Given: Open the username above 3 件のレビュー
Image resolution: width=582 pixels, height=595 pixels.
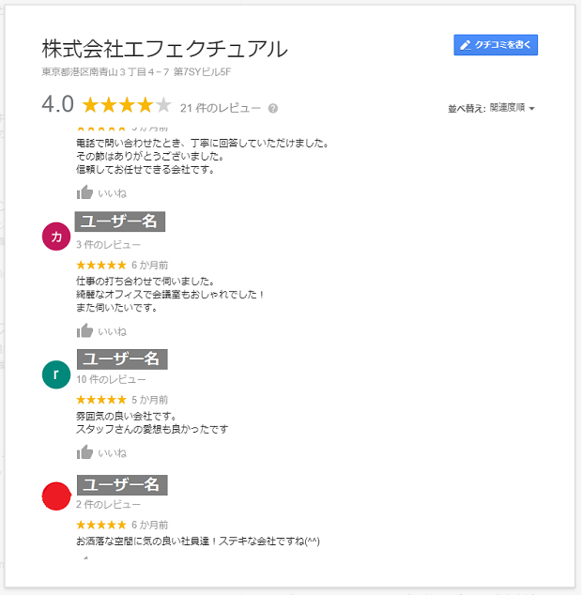Looking at the screenshot, I should tap(120, 221).
